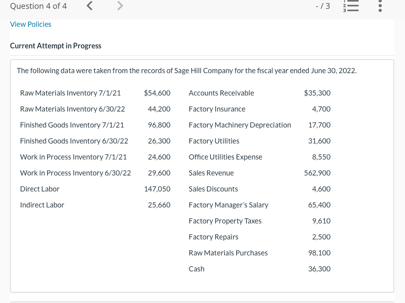
Task: Click the 4,600 value
Action: point(321,189)
